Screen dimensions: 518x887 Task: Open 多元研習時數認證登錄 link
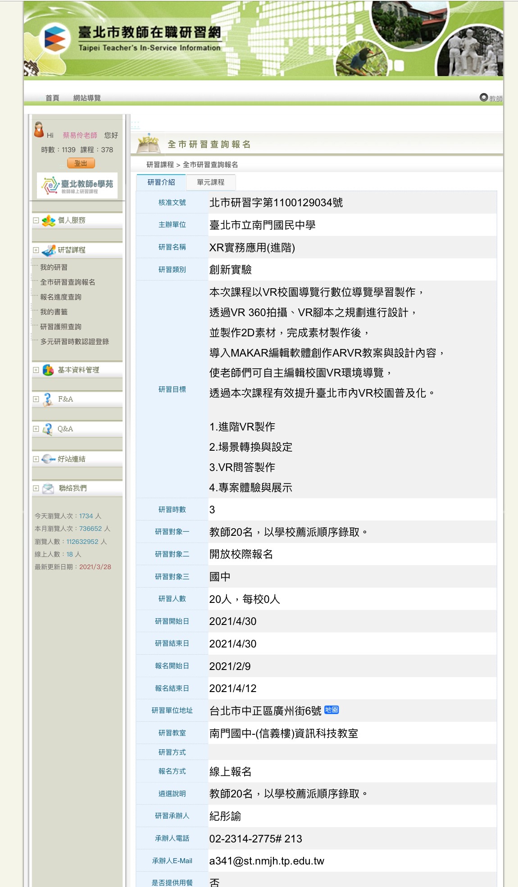(75, 342)
